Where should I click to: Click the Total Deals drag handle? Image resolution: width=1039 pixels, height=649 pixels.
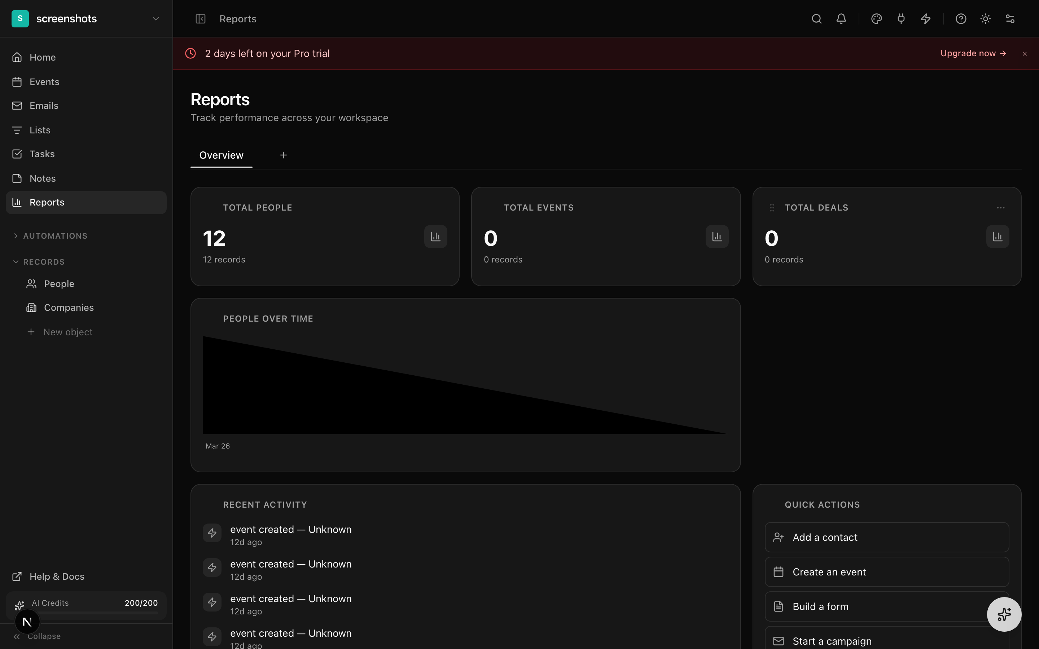772,208
